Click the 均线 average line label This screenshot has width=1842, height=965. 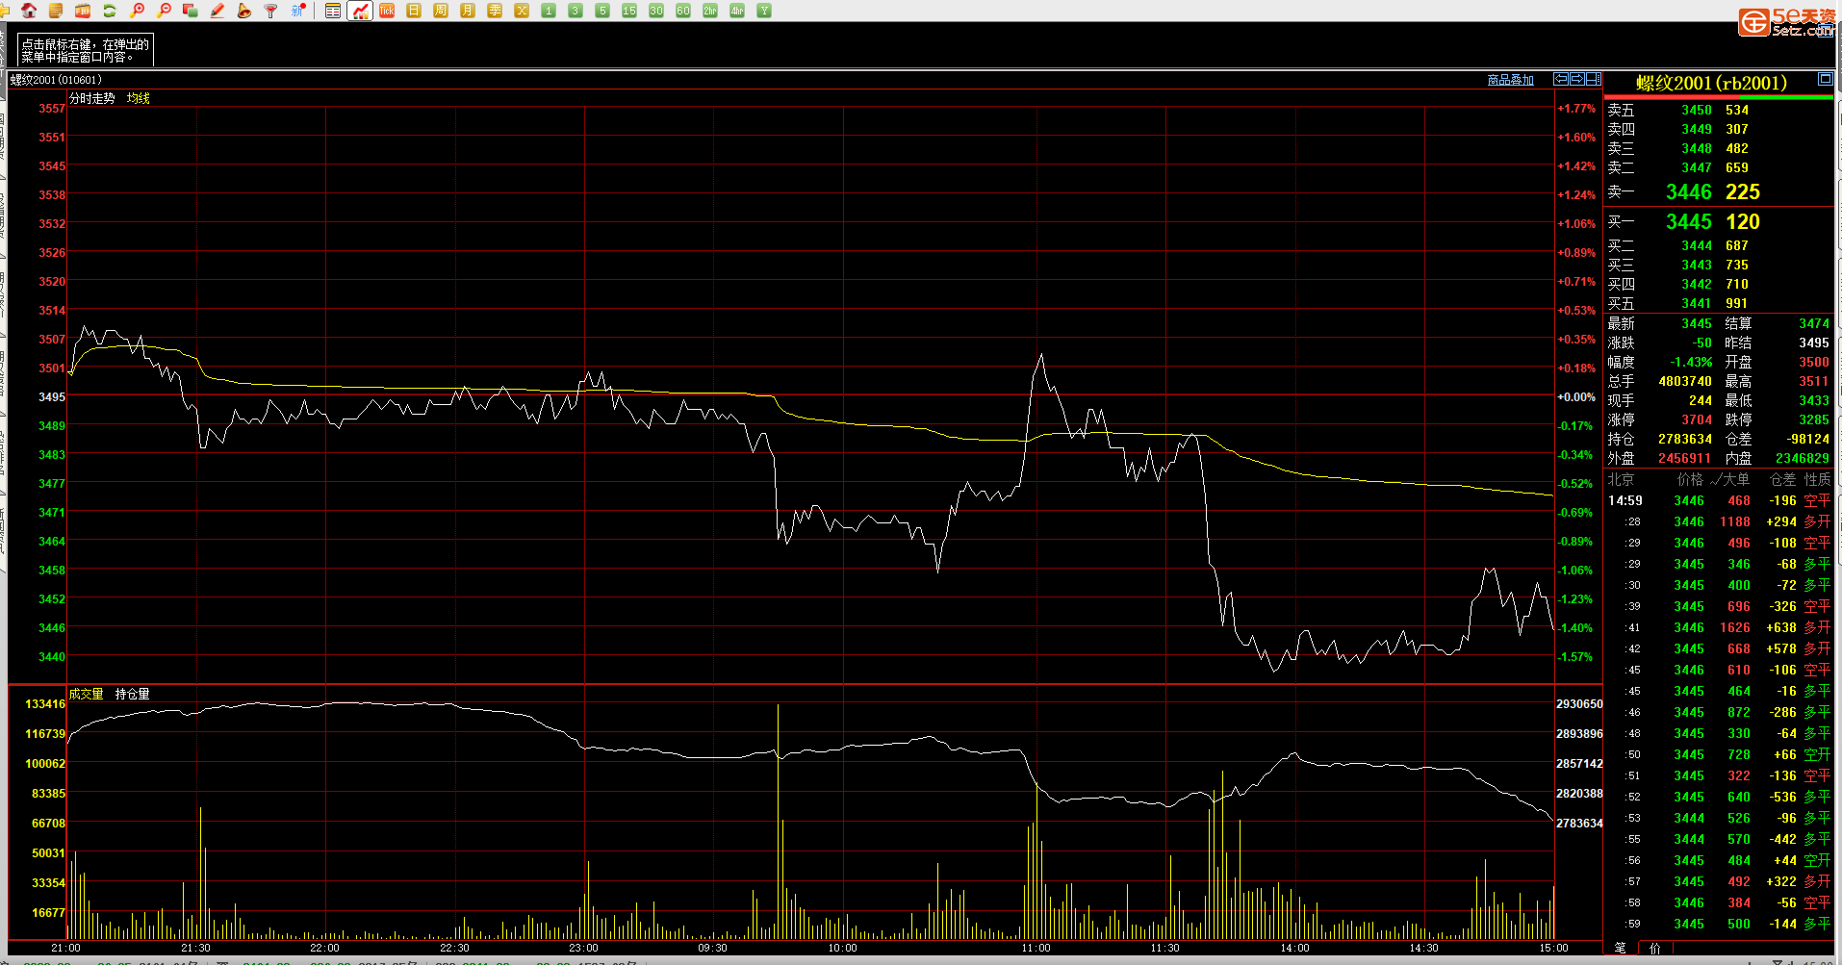pyautogui.click(x=139, y=98)
